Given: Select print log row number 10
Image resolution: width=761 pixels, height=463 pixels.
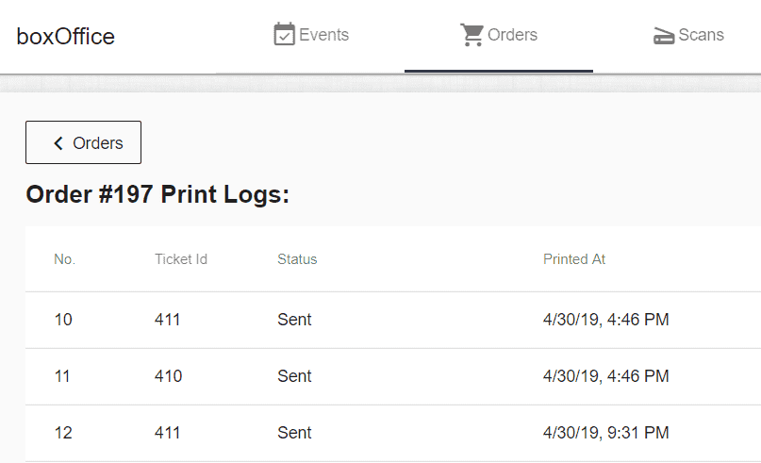Looking at the screenshot, I should 393,320.
